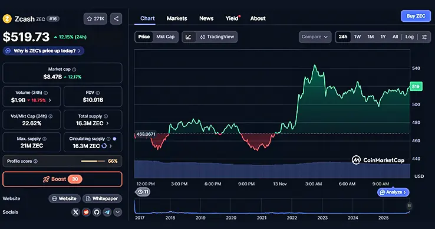Expand Circulating supply details arrow

click(x=111, y=146)
